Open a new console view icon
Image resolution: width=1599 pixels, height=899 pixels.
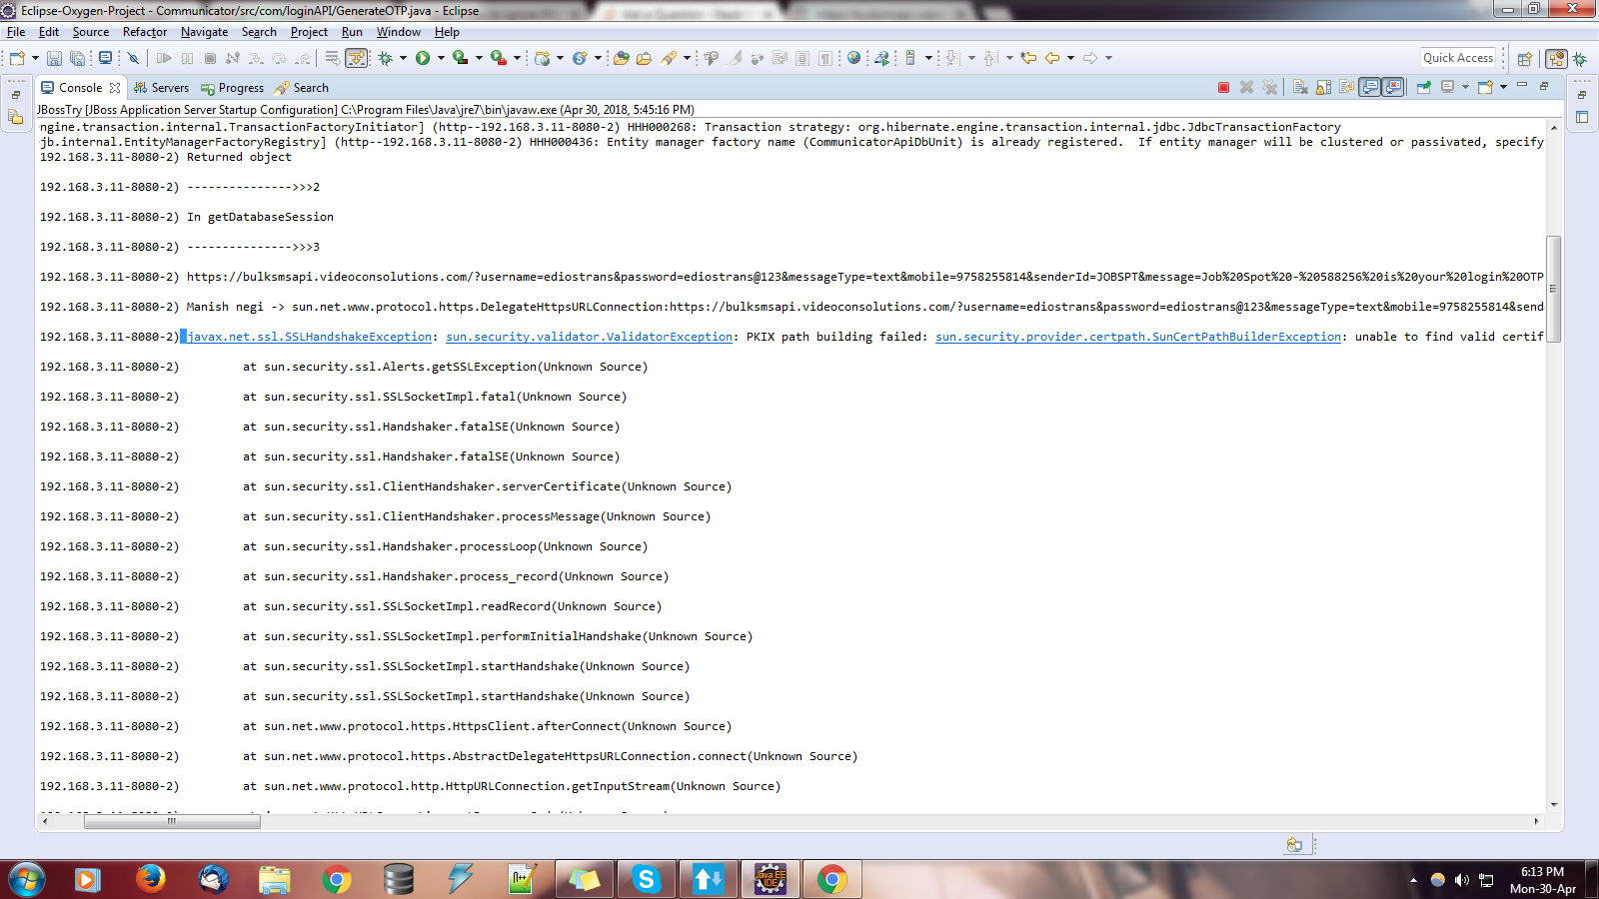(1486, 87)
